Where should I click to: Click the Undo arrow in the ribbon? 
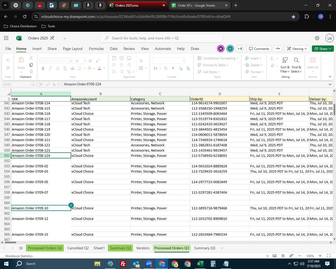click(x=8, y=61)
